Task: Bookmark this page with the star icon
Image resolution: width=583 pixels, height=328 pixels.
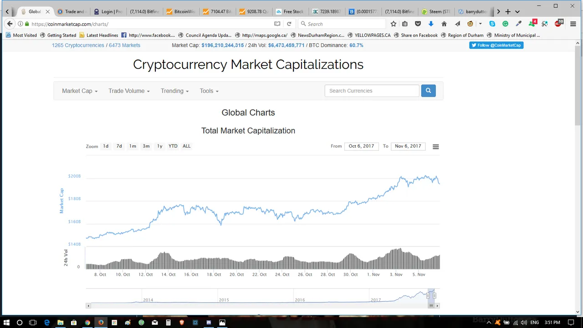Action: pos(394,24)
